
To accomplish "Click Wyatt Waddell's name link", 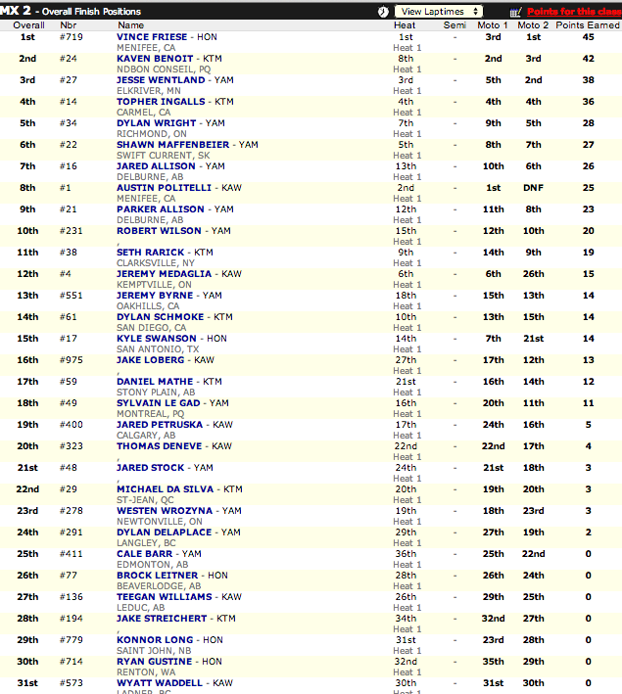I will tap(161, 682).
